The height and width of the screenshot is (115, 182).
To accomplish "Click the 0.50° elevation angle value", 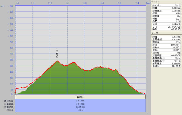I will (x=176, y=48).
